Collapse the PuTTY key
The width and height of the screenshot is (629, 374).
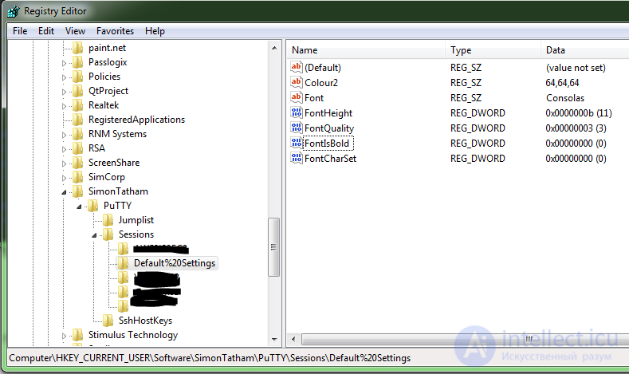coord(79,207)
